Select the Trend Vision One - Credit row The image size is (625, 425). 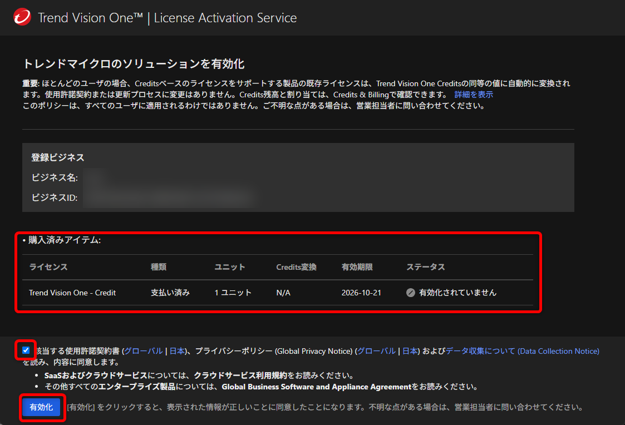[x=72, y=293]
